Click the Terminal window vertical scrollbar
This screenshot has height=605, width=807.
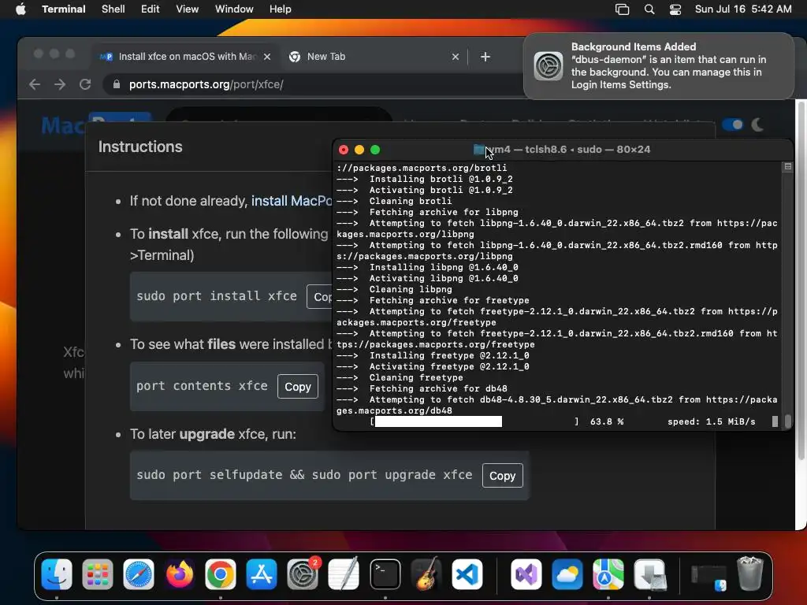pos(787,422)
